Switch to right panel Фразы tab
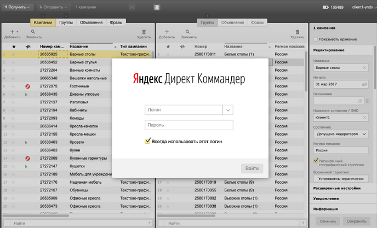The width and height of the screenshot is (377, 228). coord(257,22)
